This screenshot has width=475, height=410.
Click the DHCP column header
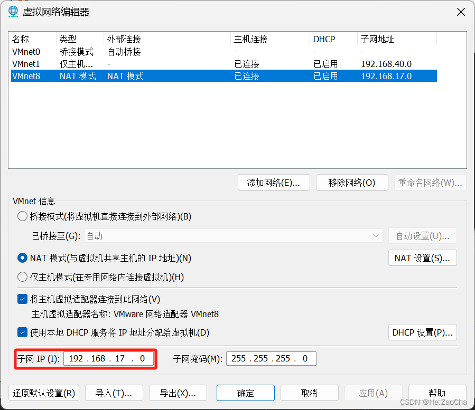pos(334,39)
